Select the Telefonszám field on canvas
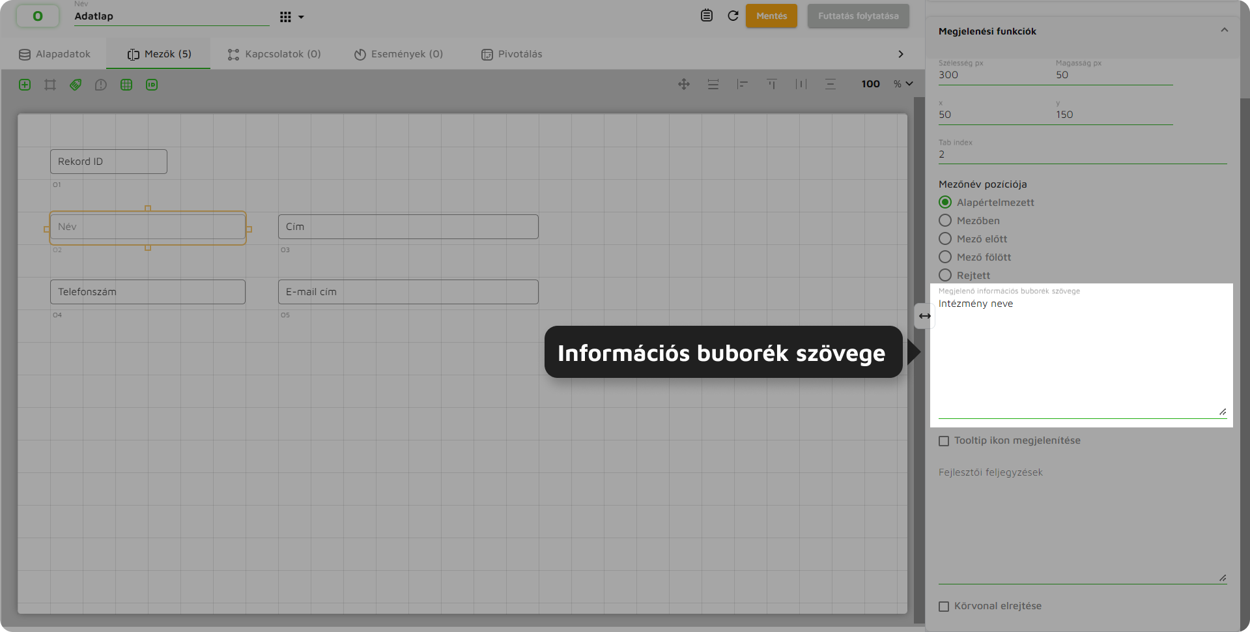The image size is (1250, 632). (x=148, y=292)
